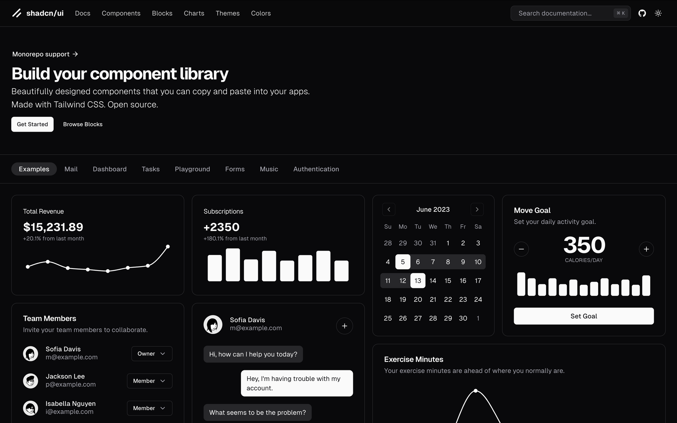The image size is (677, 423).
Task: Navigate to previous month in calendar
Action: pos(389,209)
